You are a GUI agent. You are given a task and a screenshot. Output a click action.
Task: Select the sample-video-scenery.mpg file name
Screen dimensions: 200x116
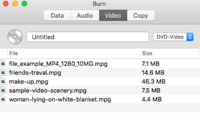(48, 90)
